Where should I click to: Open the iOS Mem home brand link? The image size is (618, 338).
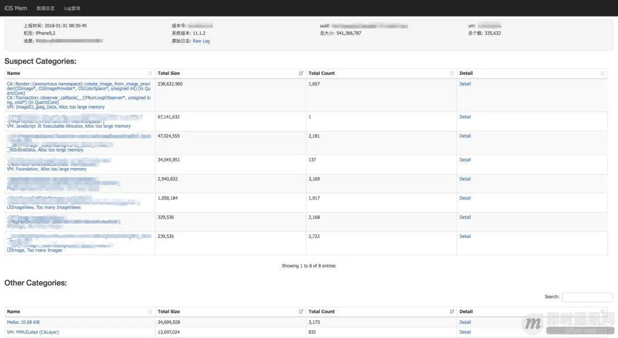tap(16, 8)
